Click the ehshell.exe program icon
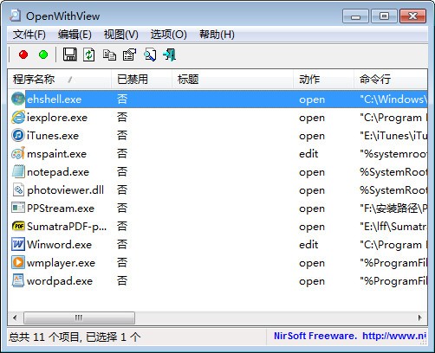This screenshot has width=435, height=353. coord(18,99)
